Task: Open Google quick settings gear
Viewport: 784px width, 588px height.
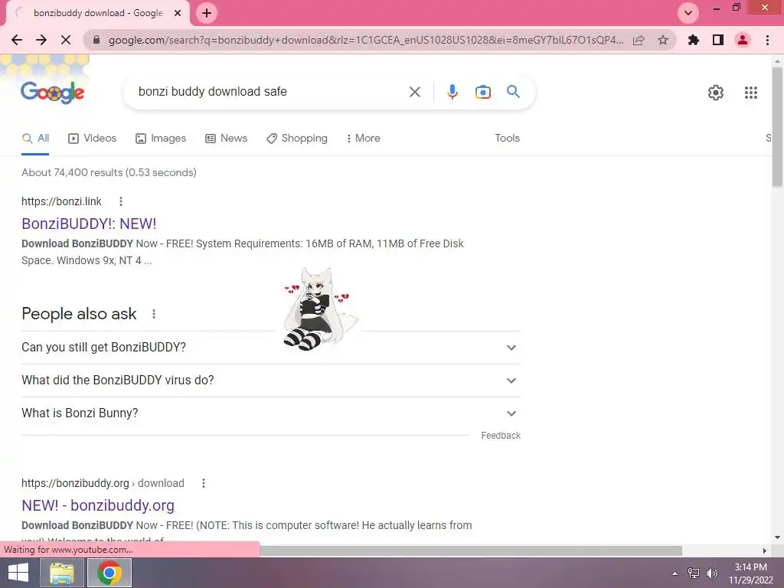Action: (716, 93)
